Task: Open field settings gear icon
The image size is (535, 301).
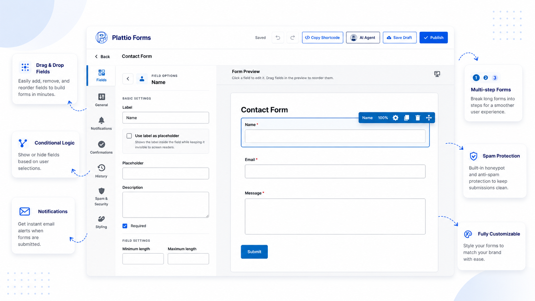Action: [395, 118]
